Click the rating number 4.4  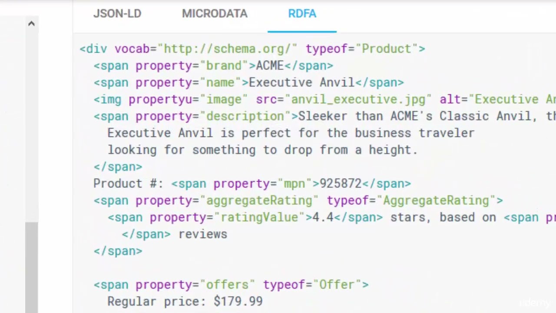[x=323, y=217]
